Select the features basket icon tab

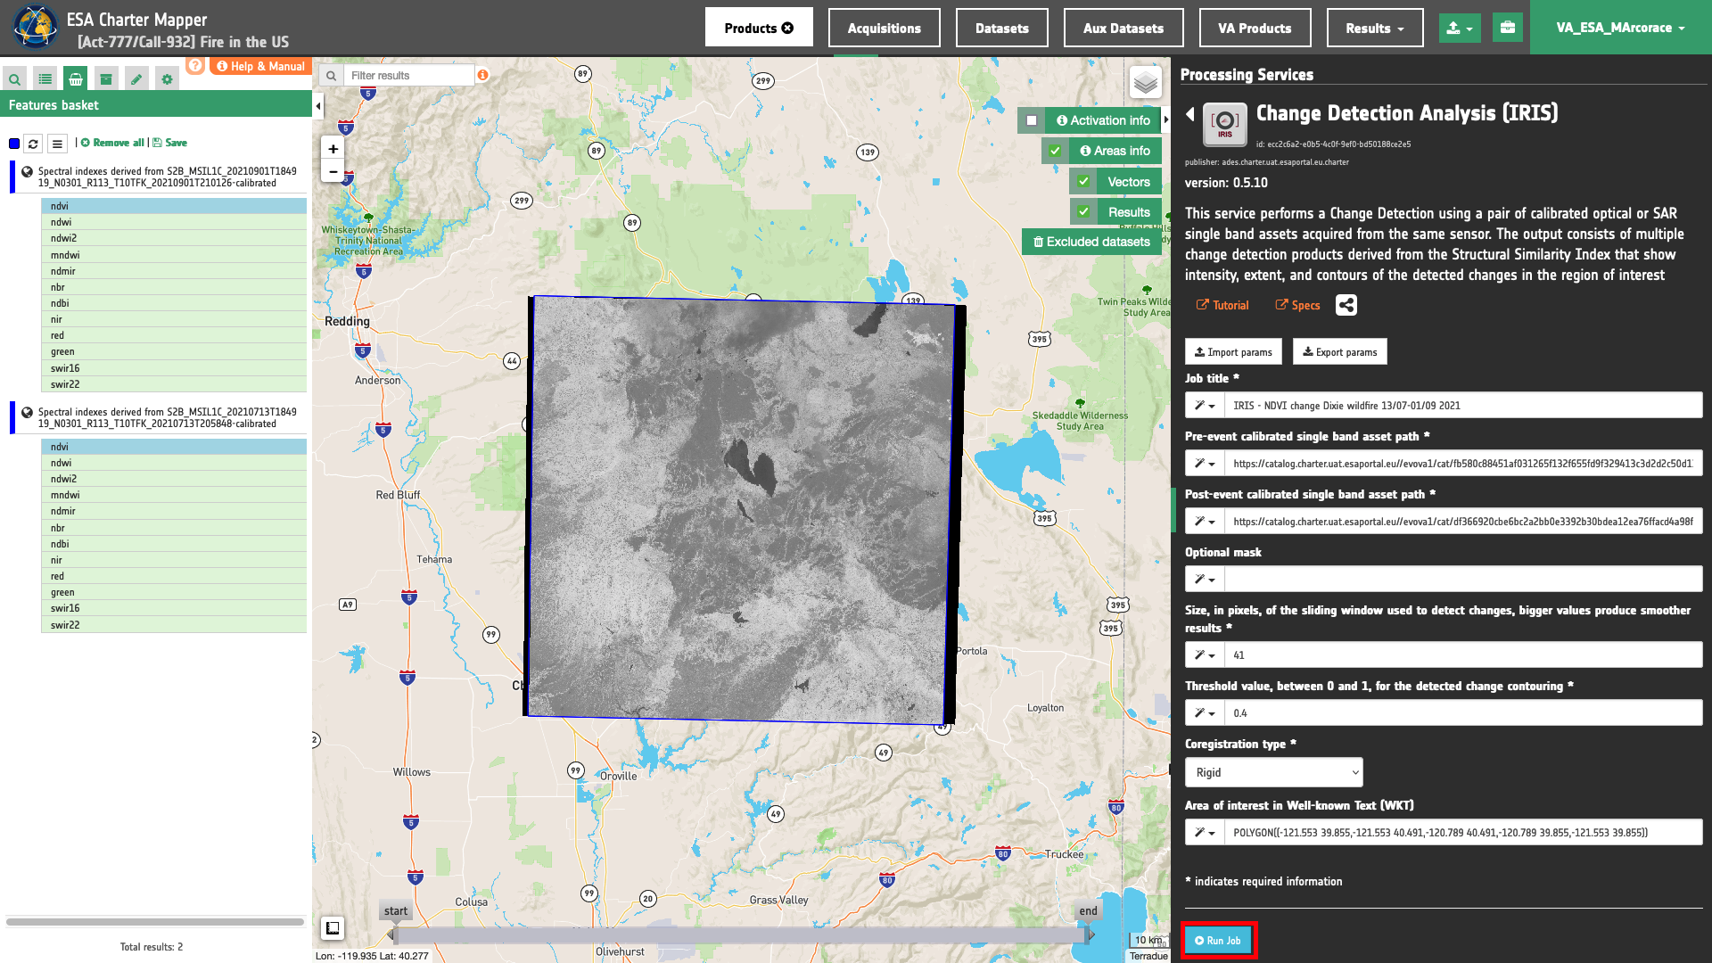pyautogui.click(x=76, y=79)
